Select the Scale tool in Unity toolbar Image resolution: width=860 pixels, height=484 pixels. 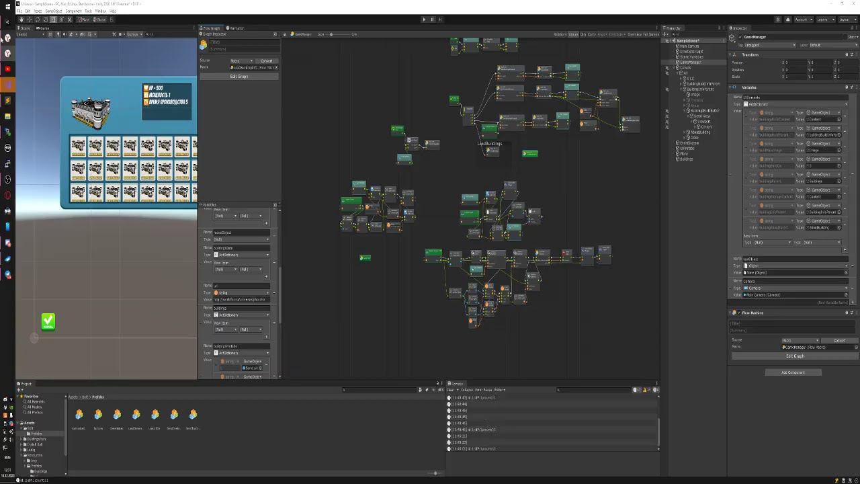pyautogui.click(x=46, y=19)
